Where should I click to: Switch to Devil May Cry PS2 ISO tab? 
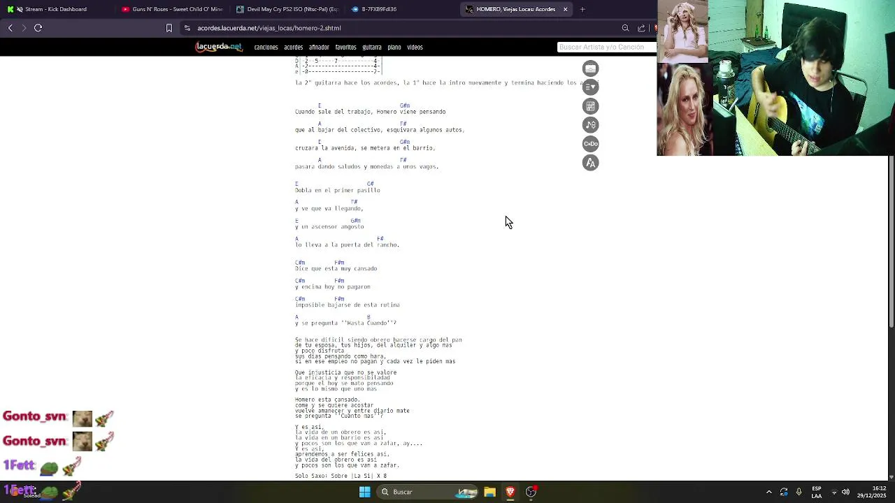[x=287, y=9]
